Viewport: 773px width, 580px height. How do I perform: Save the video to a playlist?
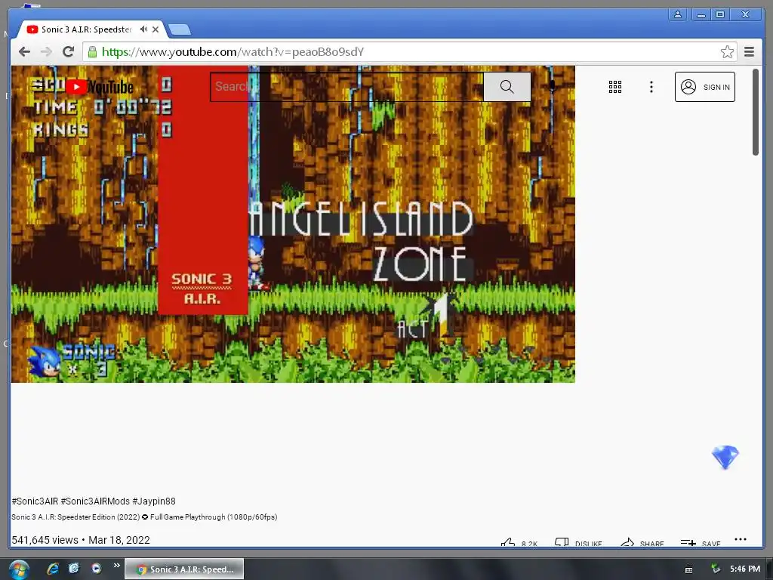tap(701, 543)
